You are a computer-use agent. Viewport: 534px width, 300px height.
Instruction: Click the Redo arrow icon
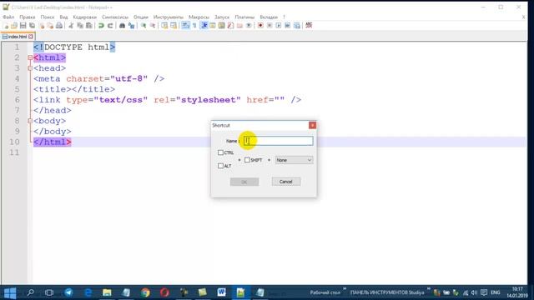coord(110,26)
